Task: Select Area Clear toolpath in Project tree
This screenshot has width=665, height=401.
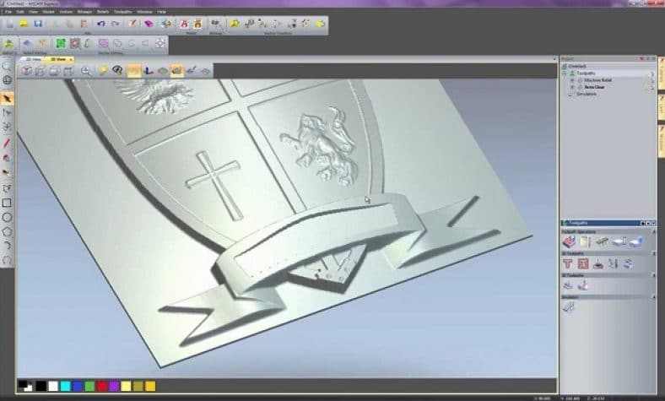Action: (x=594, y=87)
